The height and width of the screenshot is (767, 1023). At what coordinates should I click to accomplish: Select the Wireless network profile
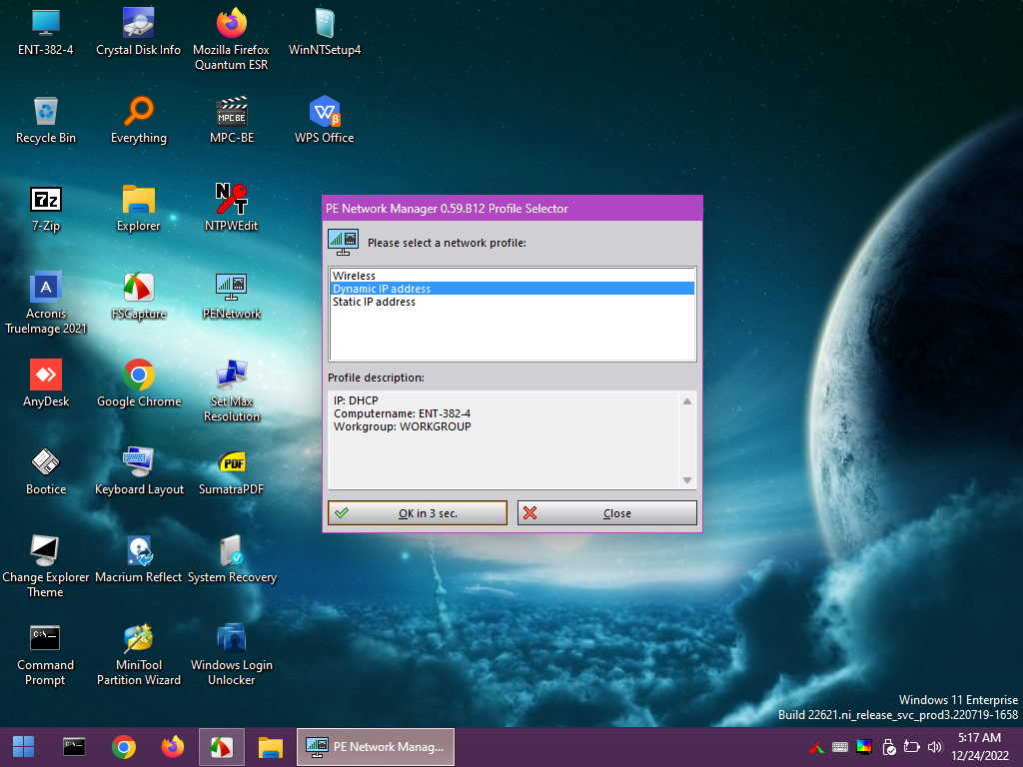(512, 276)
